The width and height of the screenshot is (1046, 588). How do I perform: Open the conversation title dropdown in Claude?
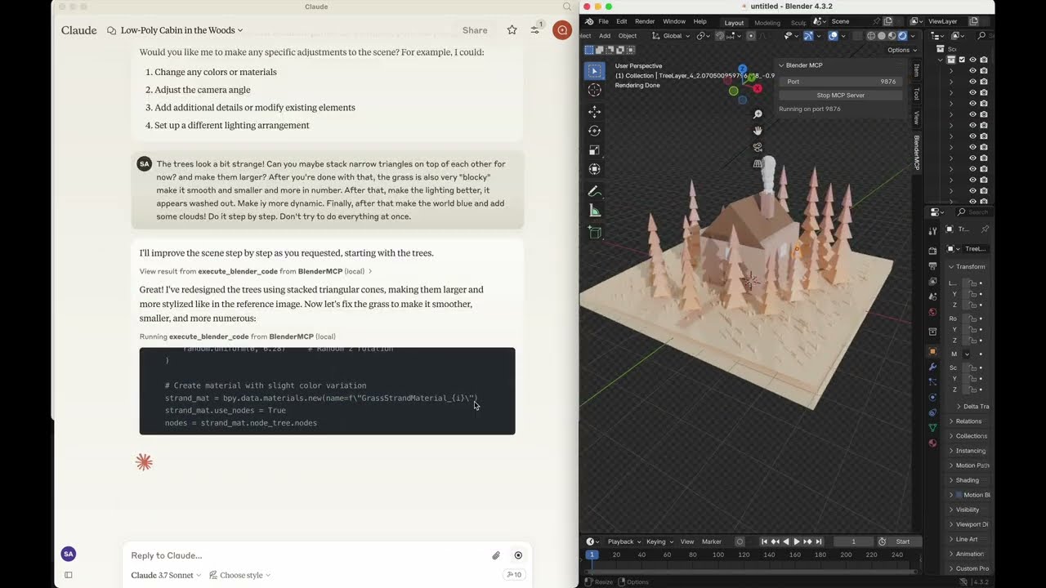pos(181,30)
